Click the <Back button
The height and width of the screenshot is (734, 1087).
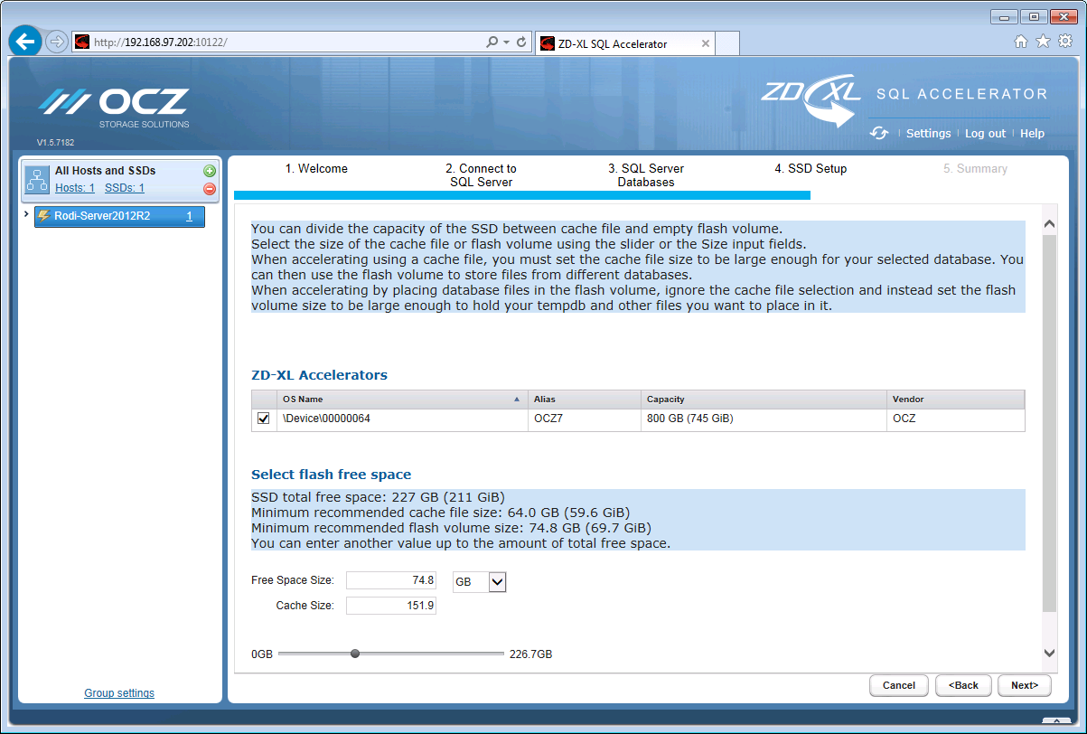[963, 685]
